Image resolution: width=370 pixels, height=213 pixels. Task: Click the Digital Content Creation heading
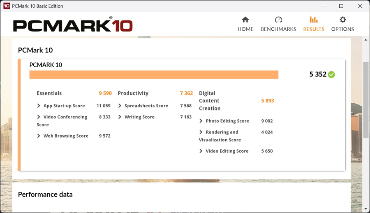point(210,101)
